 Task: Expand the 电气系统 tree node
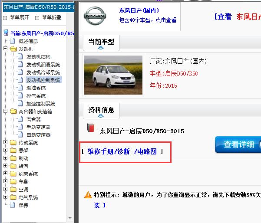[5, 197]
